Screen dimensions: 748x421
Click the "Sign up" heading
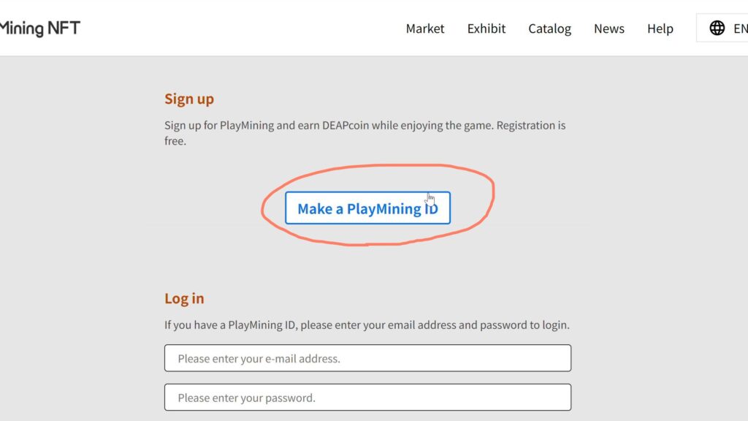tap(189, 99)
